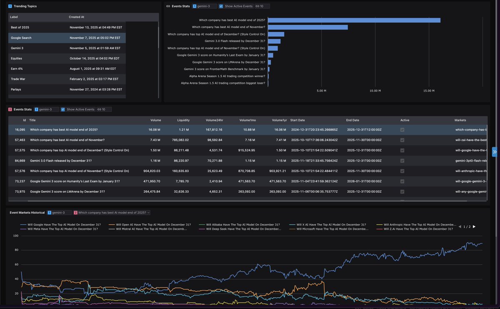Click markets cell gemini-3pt0-flash-rele
Image resolution: width=500 pixels, height=309 pixels.
(471, 161)
